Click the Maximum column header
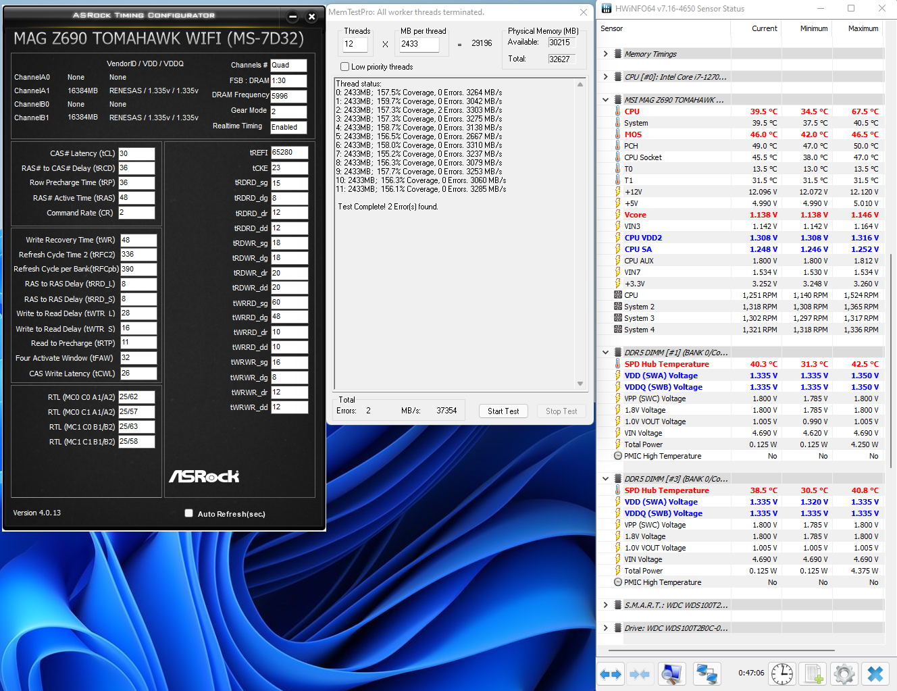Image resolution: width=897 pixels, height=691 pixels. pyautogui.click(x=856, y=28)
